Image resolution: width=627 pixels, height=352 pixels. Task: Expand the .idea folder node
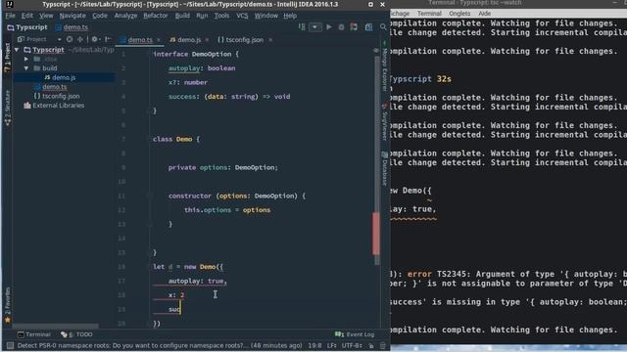click(x=26, y=59)
